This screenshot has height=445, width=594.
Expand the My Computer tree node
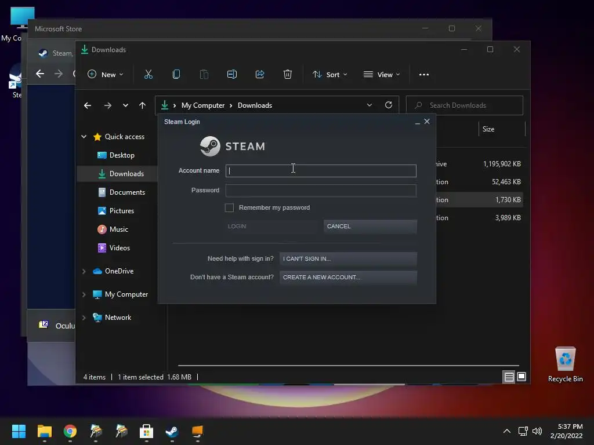click(x=84, y=294)
